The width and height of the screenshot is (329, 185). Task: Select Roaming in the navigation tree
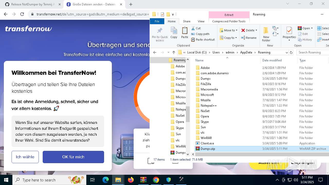[177, 60]
